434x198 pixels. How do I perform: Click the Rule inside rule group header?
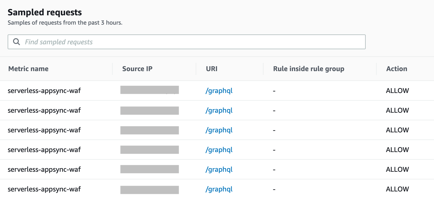tap(309, 69)
